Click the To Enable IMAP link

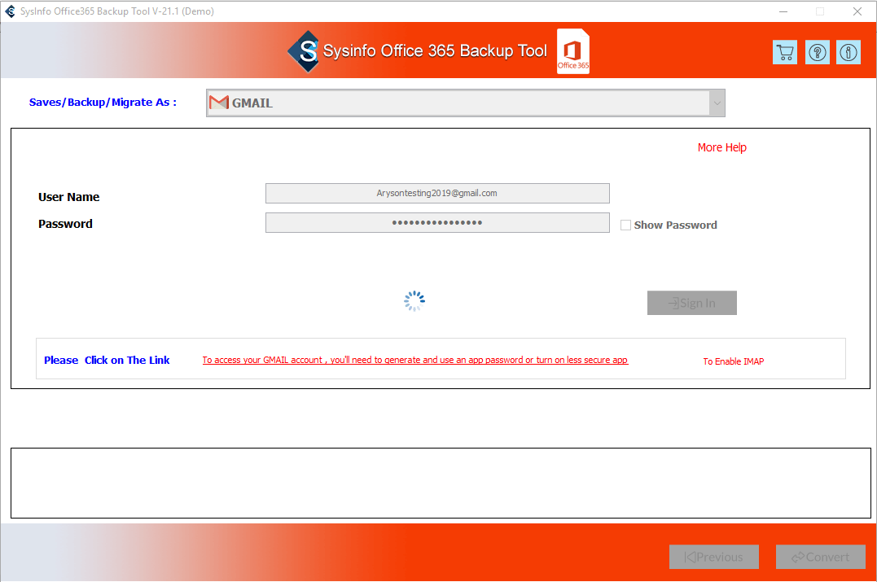pos(733,361)
